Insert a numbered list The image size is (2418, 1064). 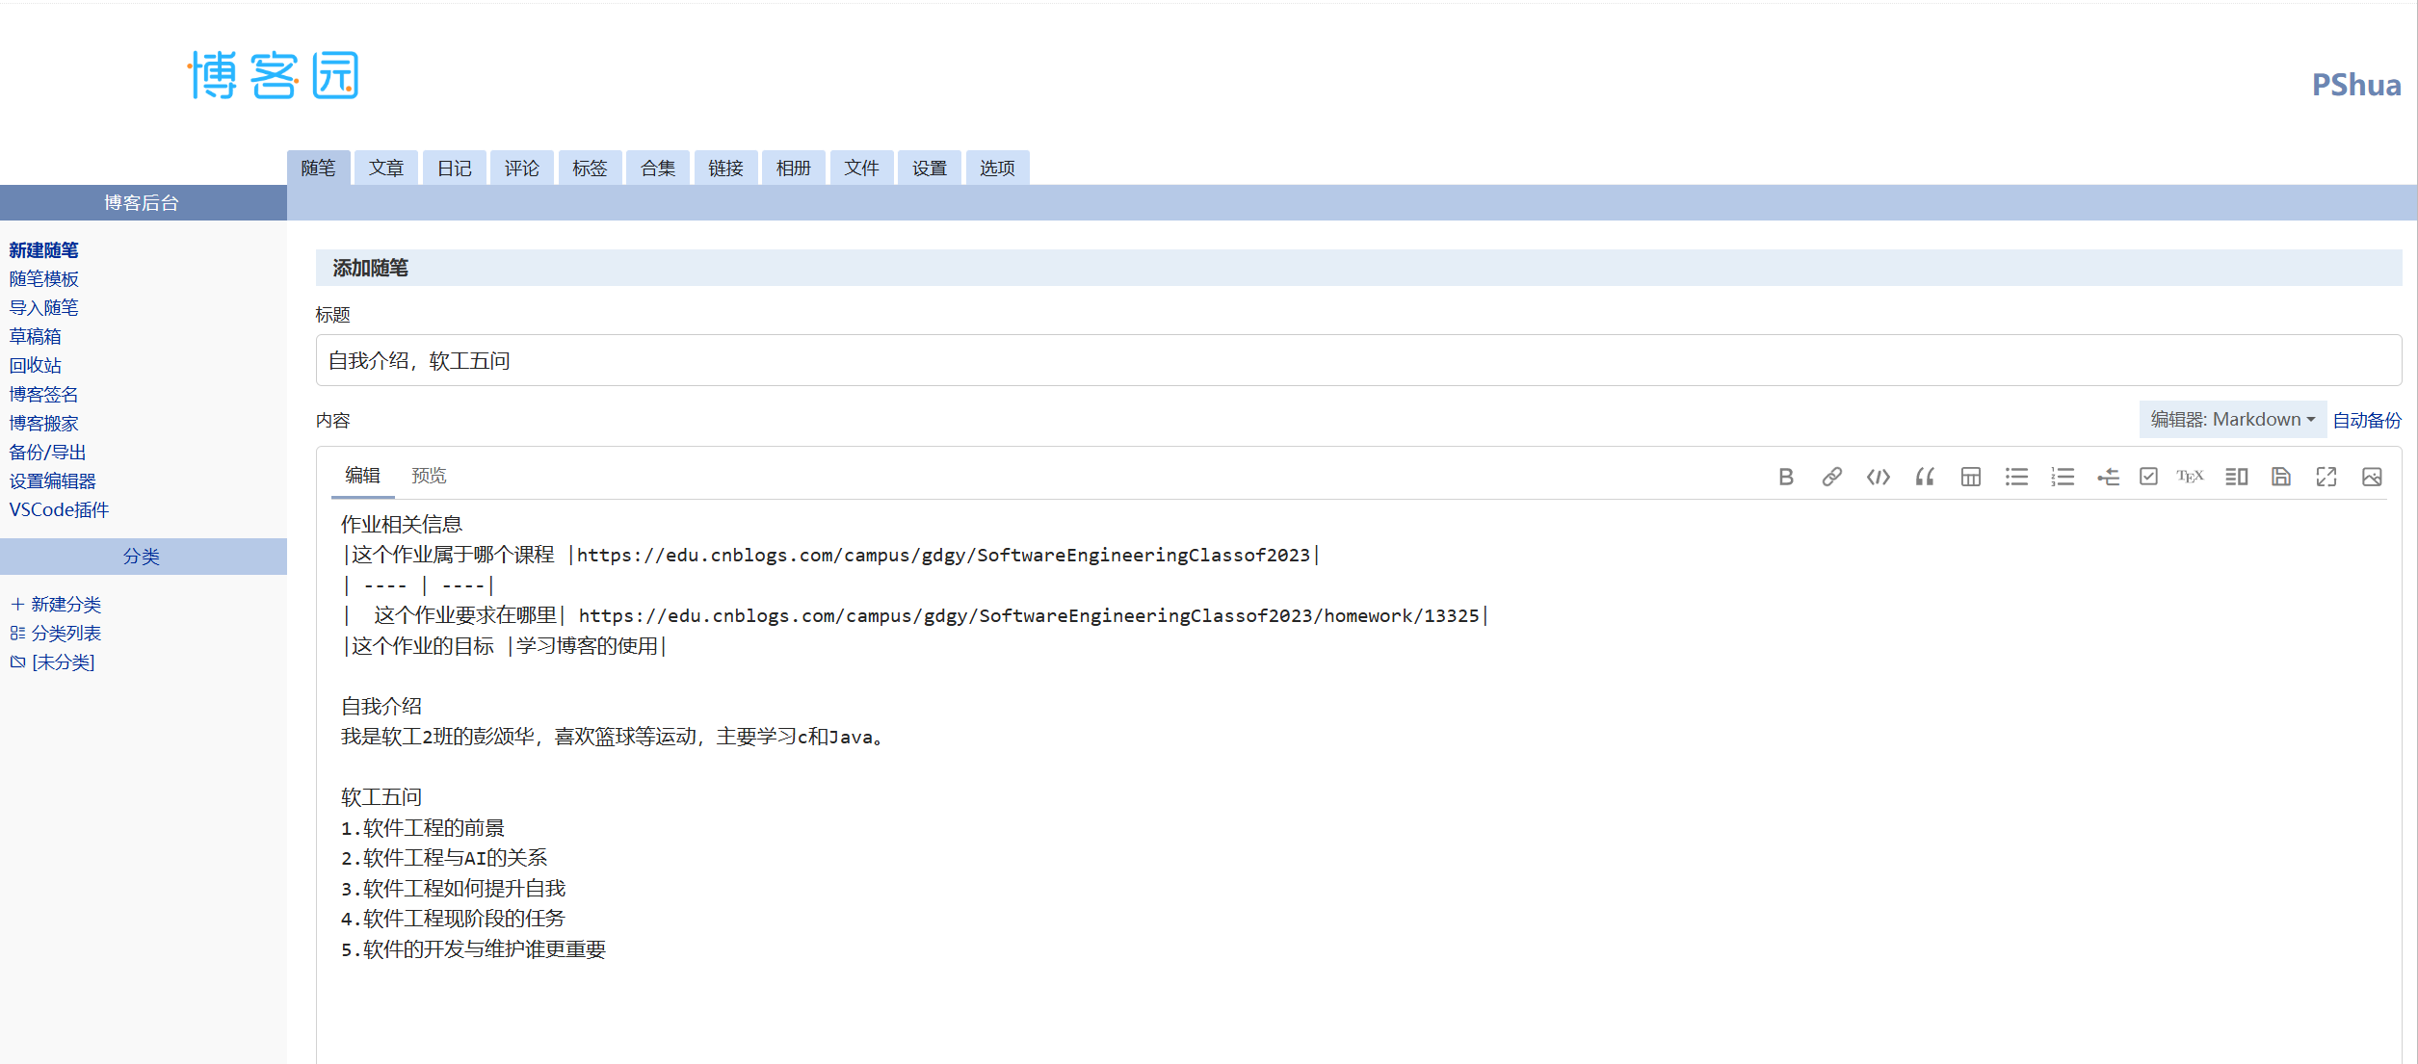pyautogui.click(x=2063, y=477)
